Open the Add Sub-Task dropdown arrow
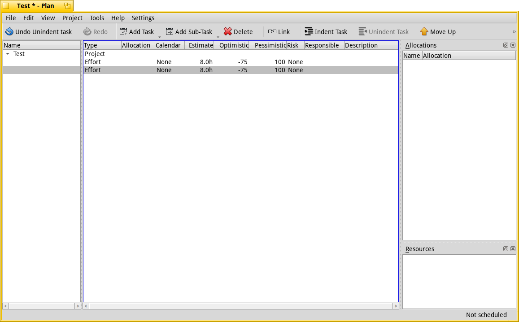This screenshot has height=322, width=519. (x=218, y=37)
